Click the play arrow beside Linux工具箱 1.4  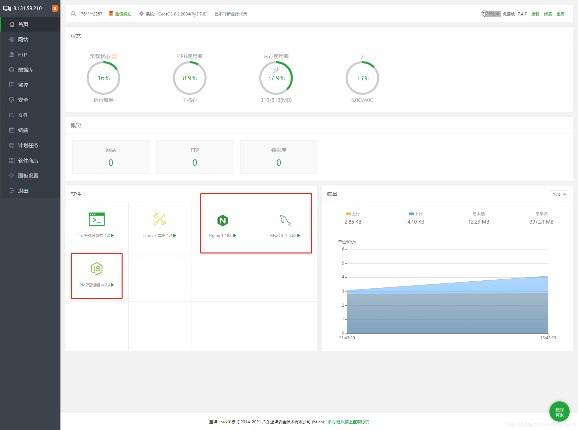(174, 236)
